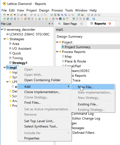Viewport: 120px width, 145px height.
Task: Click the Zoom In magnifier icon
Action: point(62,15)
